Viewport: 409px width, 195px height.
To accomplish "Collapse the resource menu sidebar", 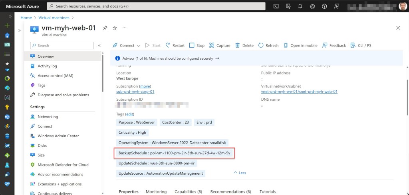I will point(99,45).
